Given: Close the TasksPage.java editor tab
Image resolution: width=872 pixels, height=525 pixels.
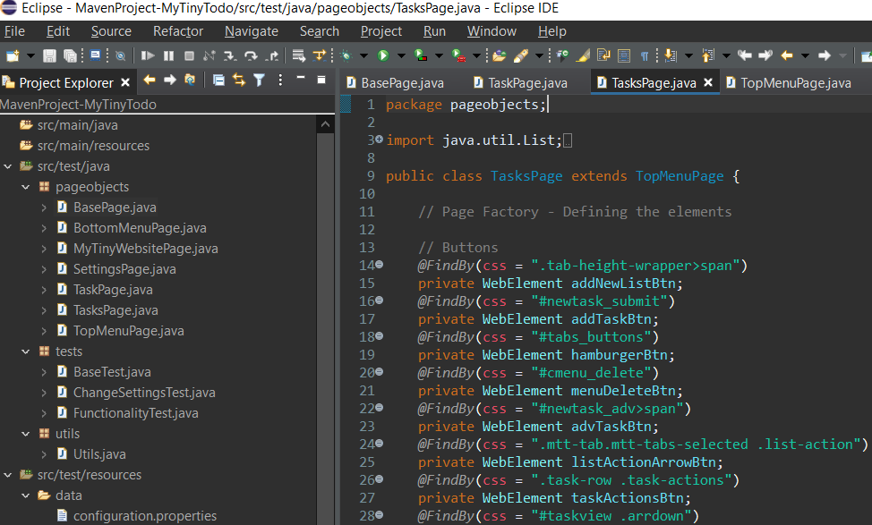Looking at the screenshot, I should [708, 83].
